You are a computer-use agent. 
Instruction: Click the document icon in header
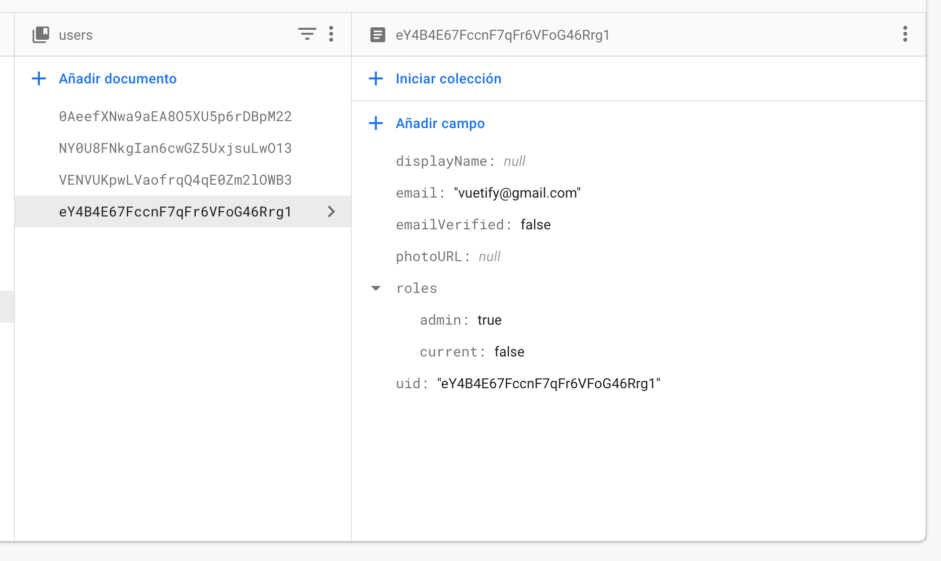point(378,35)
